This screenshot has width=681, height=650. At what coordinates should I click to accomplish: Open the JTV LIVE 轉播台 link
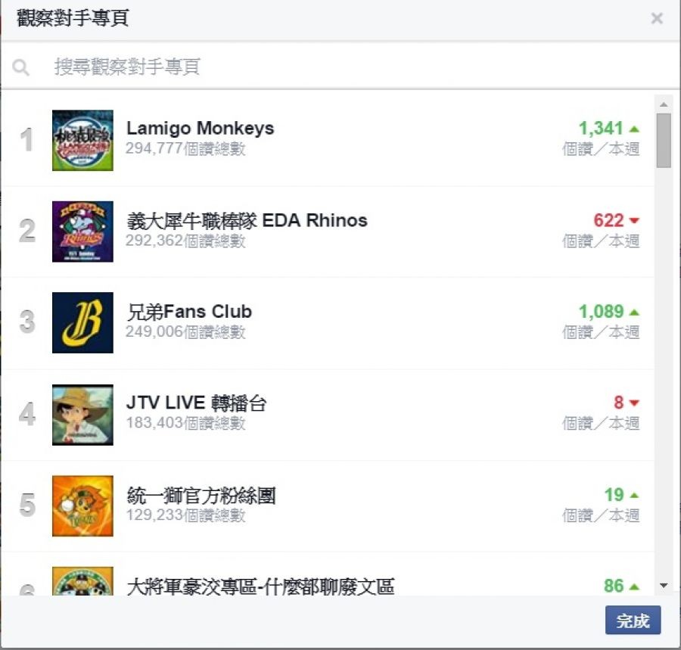point(196,403)
